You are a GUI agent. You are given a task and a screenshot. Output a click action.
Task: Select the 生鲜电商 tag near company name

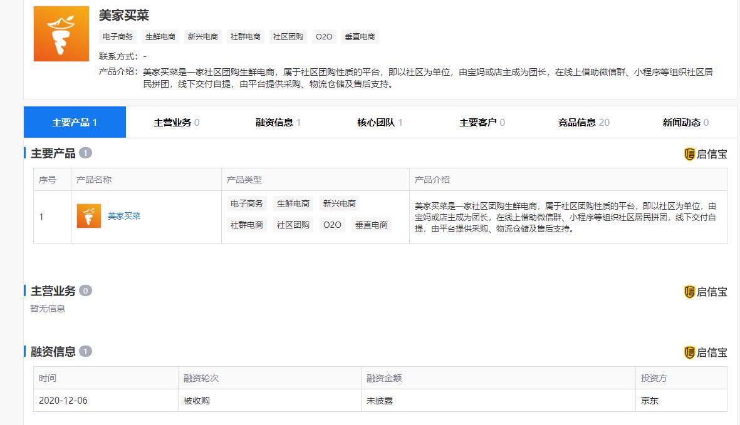point(160,36)
